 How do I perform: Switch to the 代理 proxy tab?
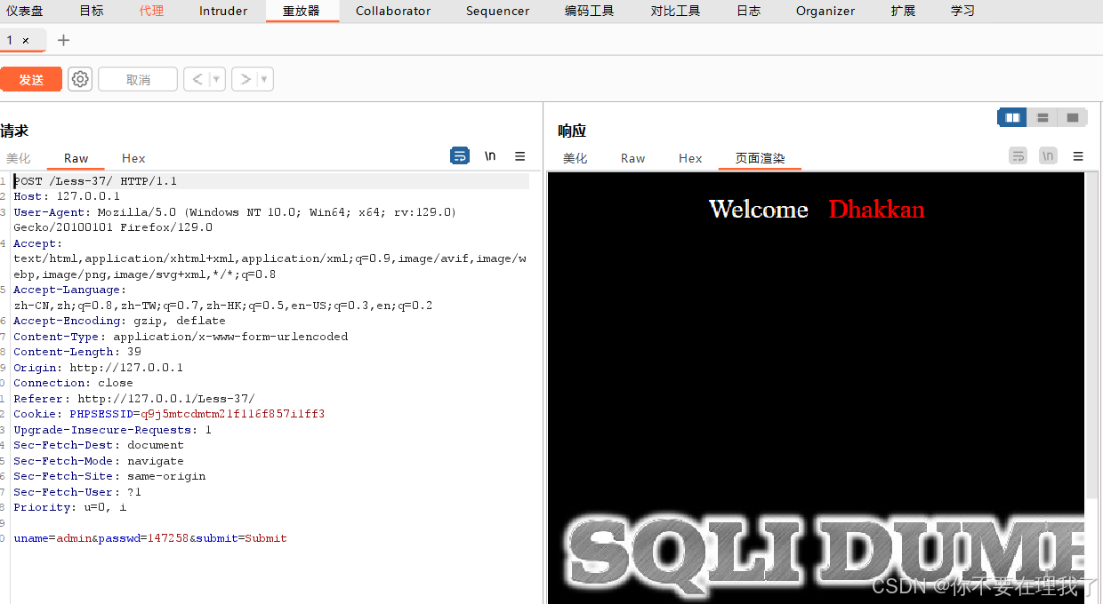point(151,11)
